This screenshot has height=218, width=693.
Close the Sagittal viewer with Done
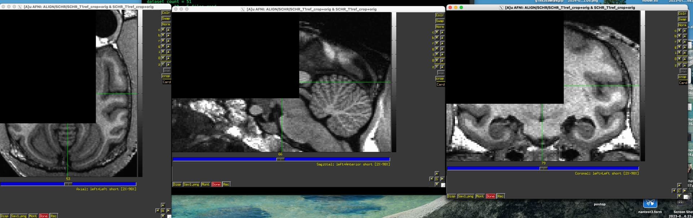[216, 184]
